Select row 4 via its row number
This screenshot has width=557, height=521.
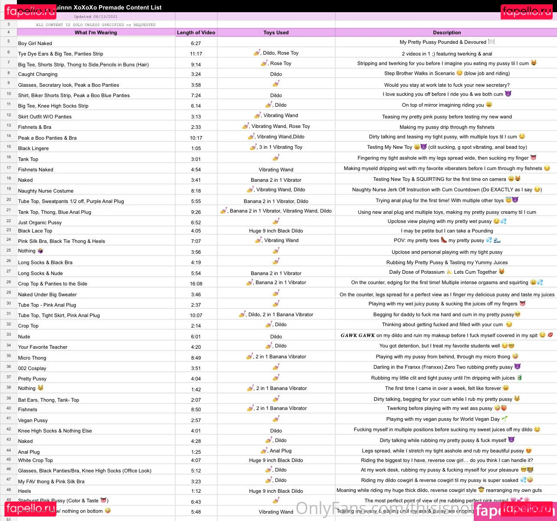[x=8, y=33]
